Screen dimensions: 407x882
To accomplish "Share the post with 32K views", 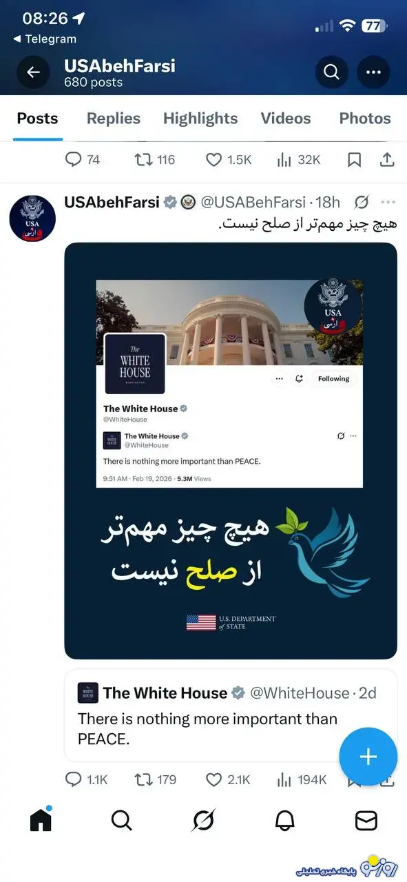I will 387,160.
